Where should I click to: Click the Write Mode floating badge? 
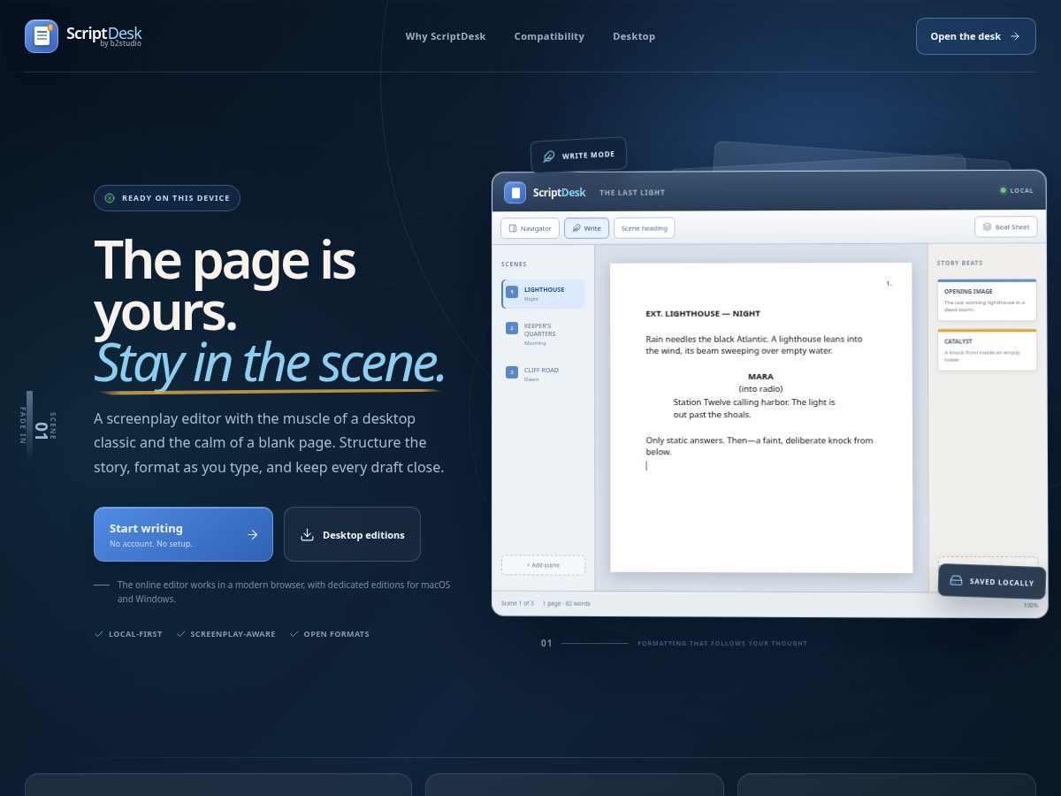pyautogui.click(x=578, y=156)
